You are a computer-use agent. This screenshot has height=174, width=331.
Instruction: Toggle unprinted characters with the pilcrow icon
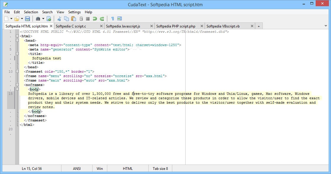[112, 19]
